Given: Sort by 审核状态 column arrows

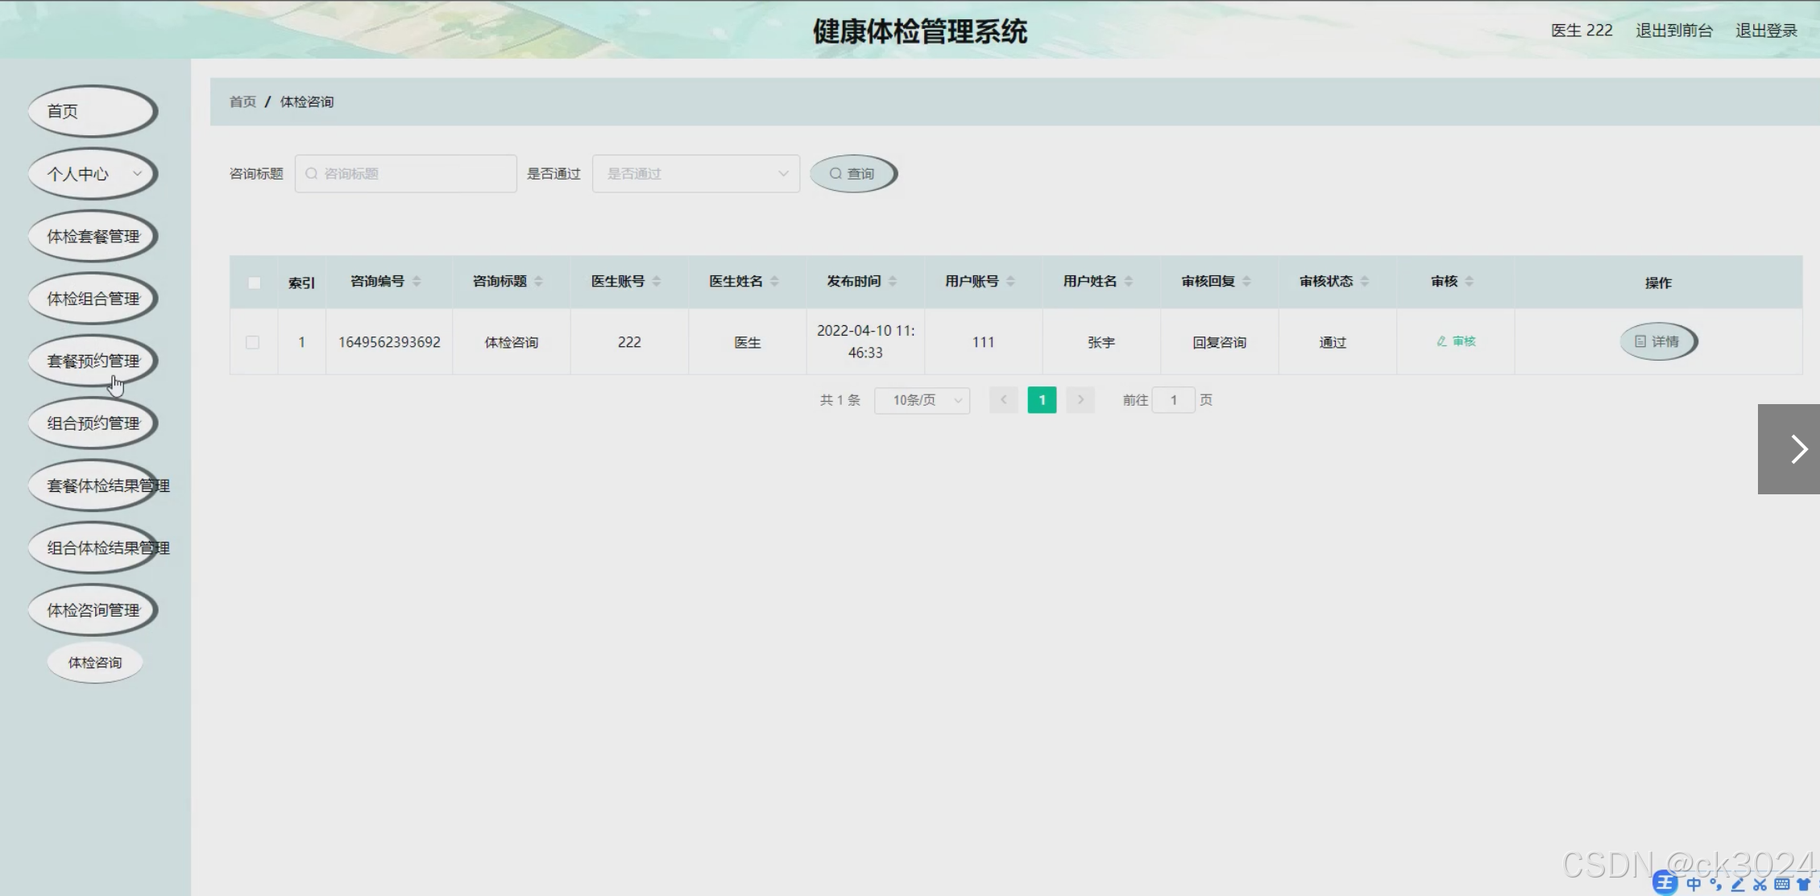Looking at the screenshot, I should [1364, 281].
